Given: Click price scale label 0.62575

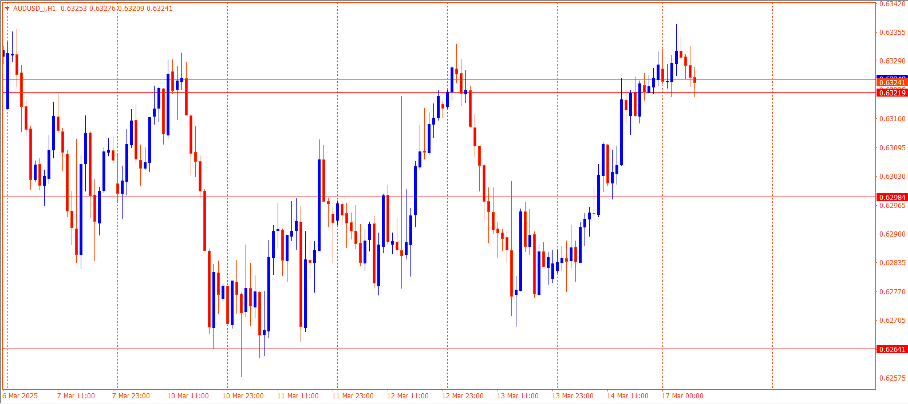Looking at the screenshot, I should coord(892,378).
